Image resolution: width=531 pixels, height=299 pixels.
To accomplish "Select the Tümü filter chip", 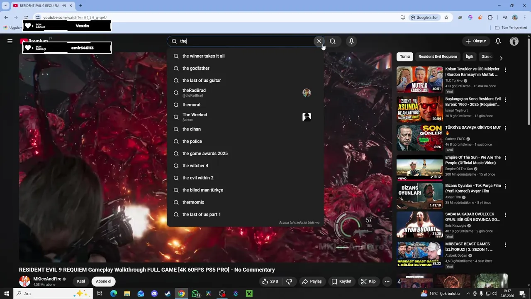I will [405, 56].
